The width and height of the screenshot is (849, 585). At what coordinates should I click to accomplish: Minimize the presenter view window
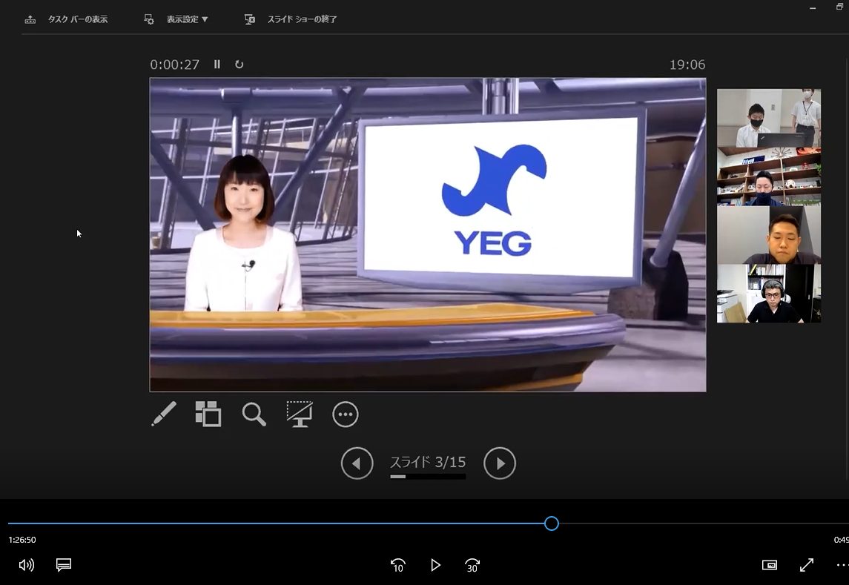click(813, 7)
